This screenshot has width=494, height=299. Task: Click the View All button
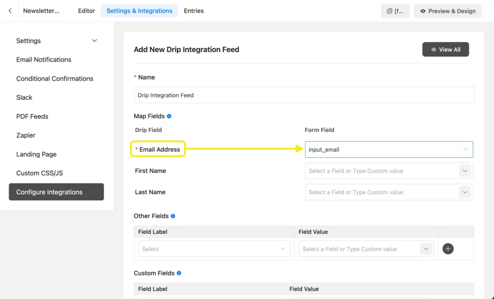[445, 49]
